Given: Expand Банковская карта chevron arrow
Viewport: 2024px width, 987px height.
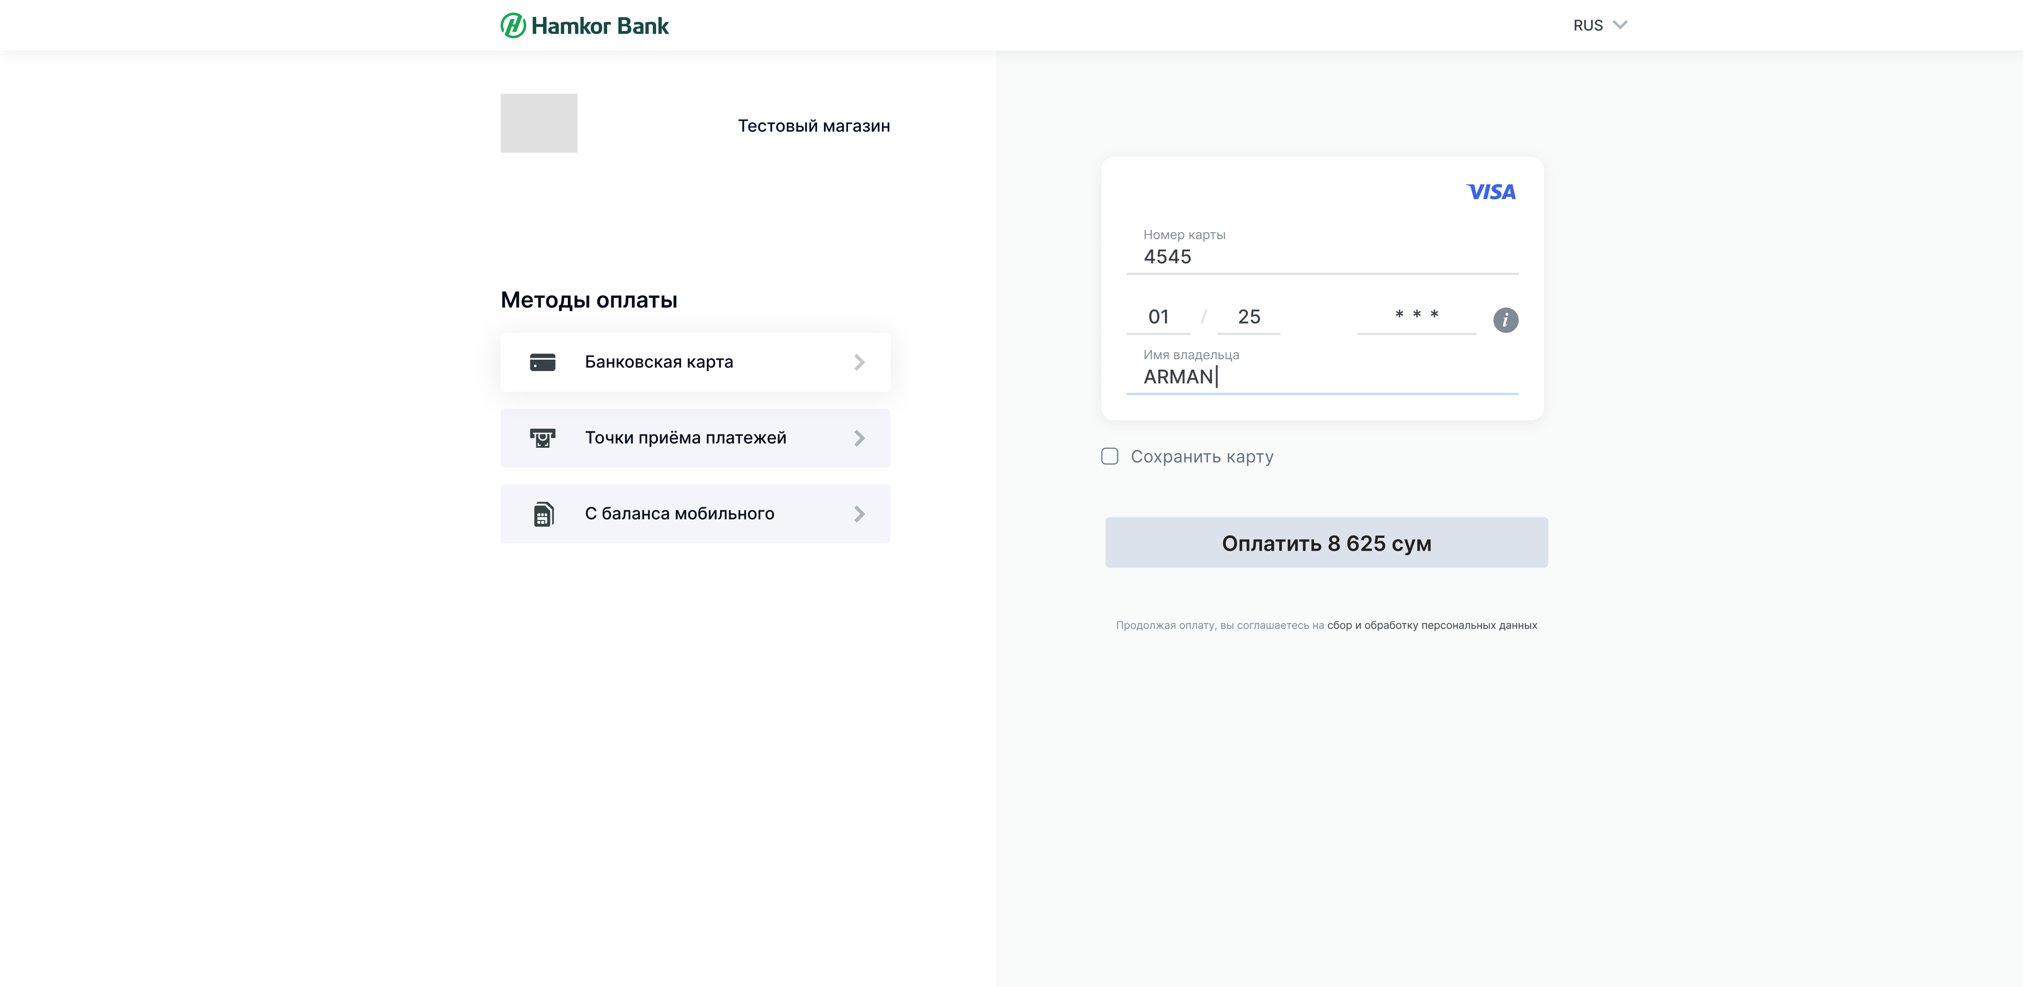Looking at the screenshot, I should coord(859,362).
